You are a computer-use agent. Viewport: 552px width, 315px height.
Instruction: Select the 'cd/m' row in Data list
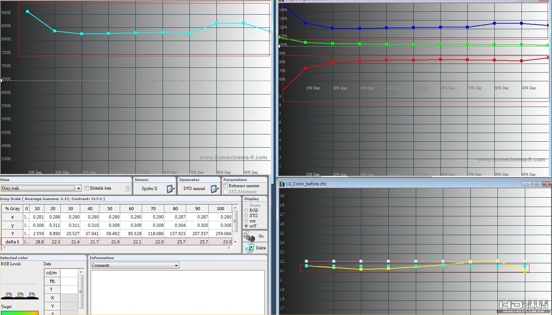51,273
